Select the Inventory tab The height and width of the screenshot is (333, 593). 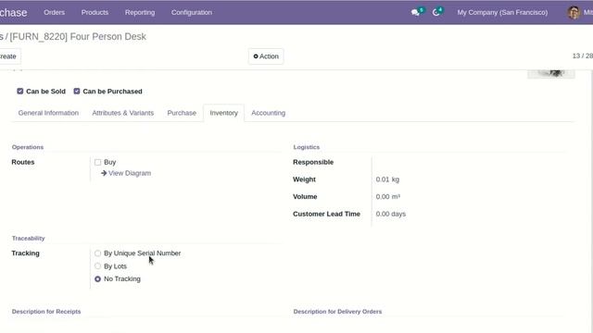224,113
